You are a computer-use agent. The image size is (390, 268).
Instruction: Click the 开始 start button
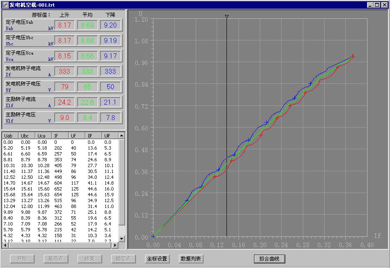pyautogui.click(x=22, y=259)
